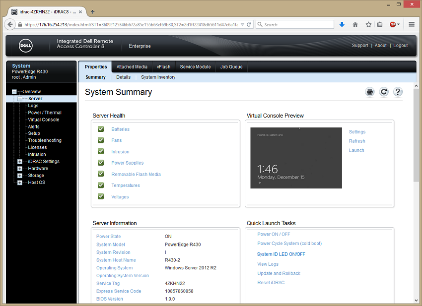422x306 pixels.
Task: Open the Power Supplies health link
Action: tap(128, 163)
